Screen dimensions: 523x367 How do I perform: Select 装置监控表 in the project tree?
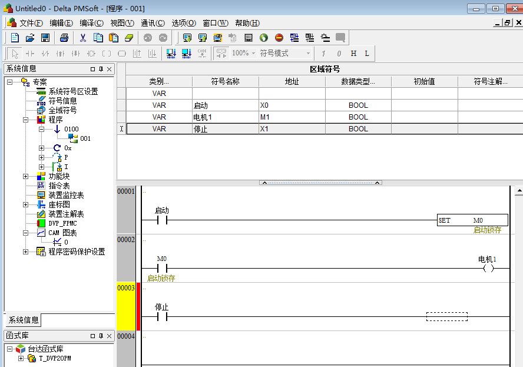[x=66, y=195]
